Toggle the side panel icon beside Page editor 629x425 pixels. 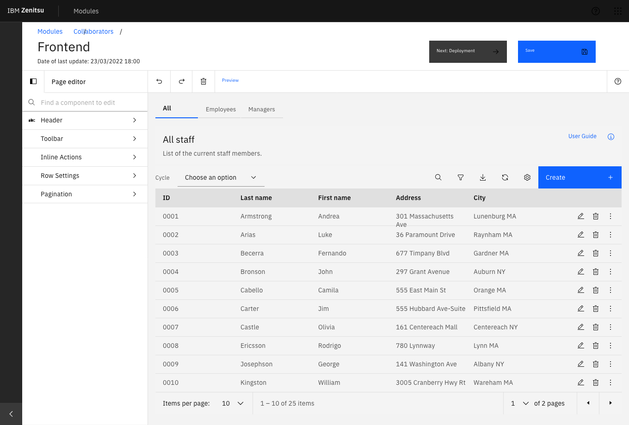tap(33, 81)
